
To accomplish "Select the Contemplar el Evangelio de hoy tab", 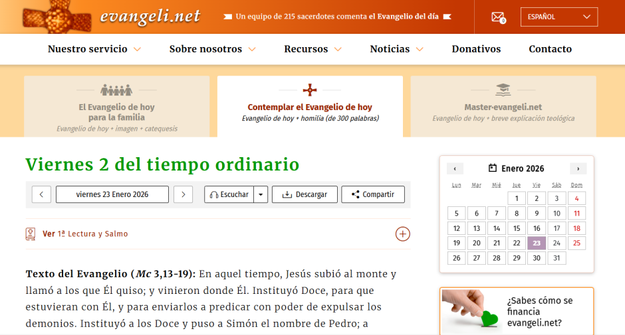I will tap(310, 107).
